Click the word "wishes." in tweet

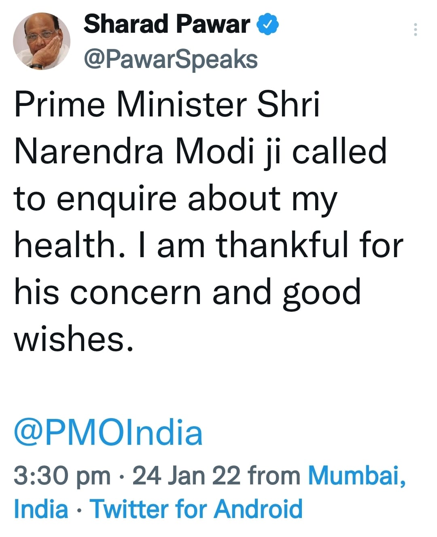74,339
